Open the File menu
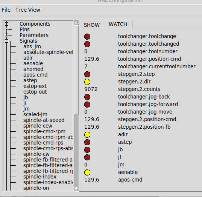 6,10
